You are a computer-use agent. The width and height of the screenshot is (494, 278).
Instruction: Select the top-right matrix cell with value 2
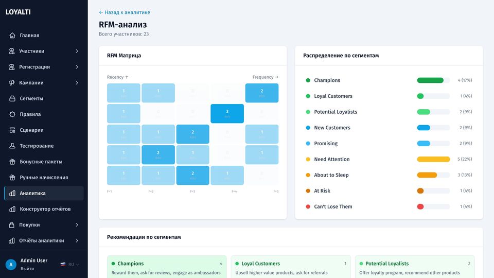[x=262, y=93]
